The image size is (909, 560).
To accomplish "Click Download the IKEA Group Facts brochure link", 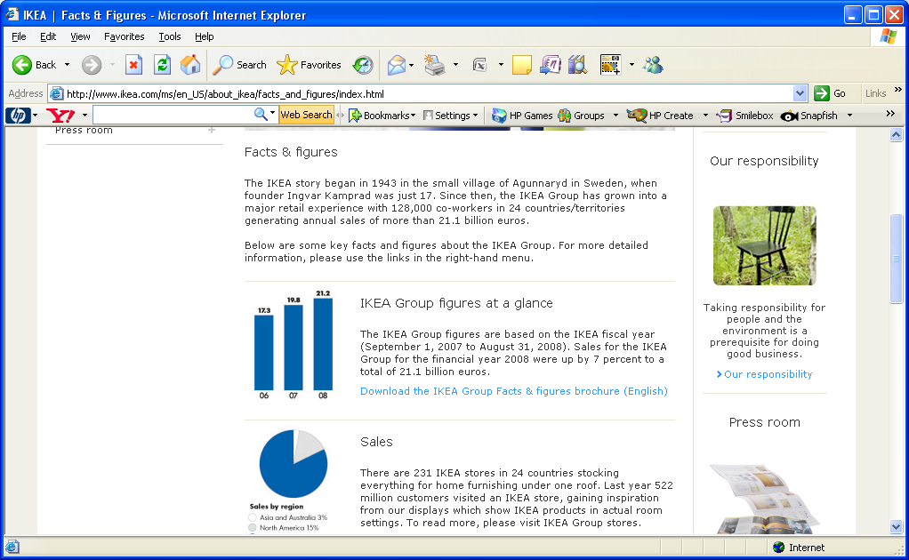I will pyautogui.click(x=513, y=391).
